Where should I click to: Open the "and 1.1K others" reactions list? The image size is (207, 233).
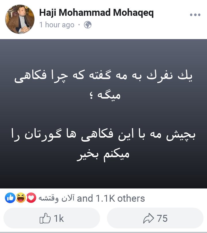click(111, 198)
